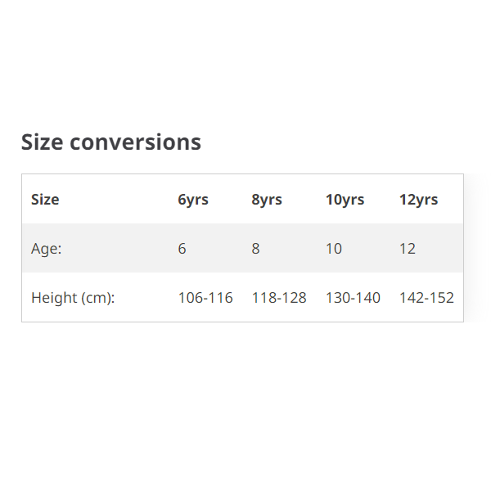
Task: Click age value 12 cell
Action: point(408,248)
